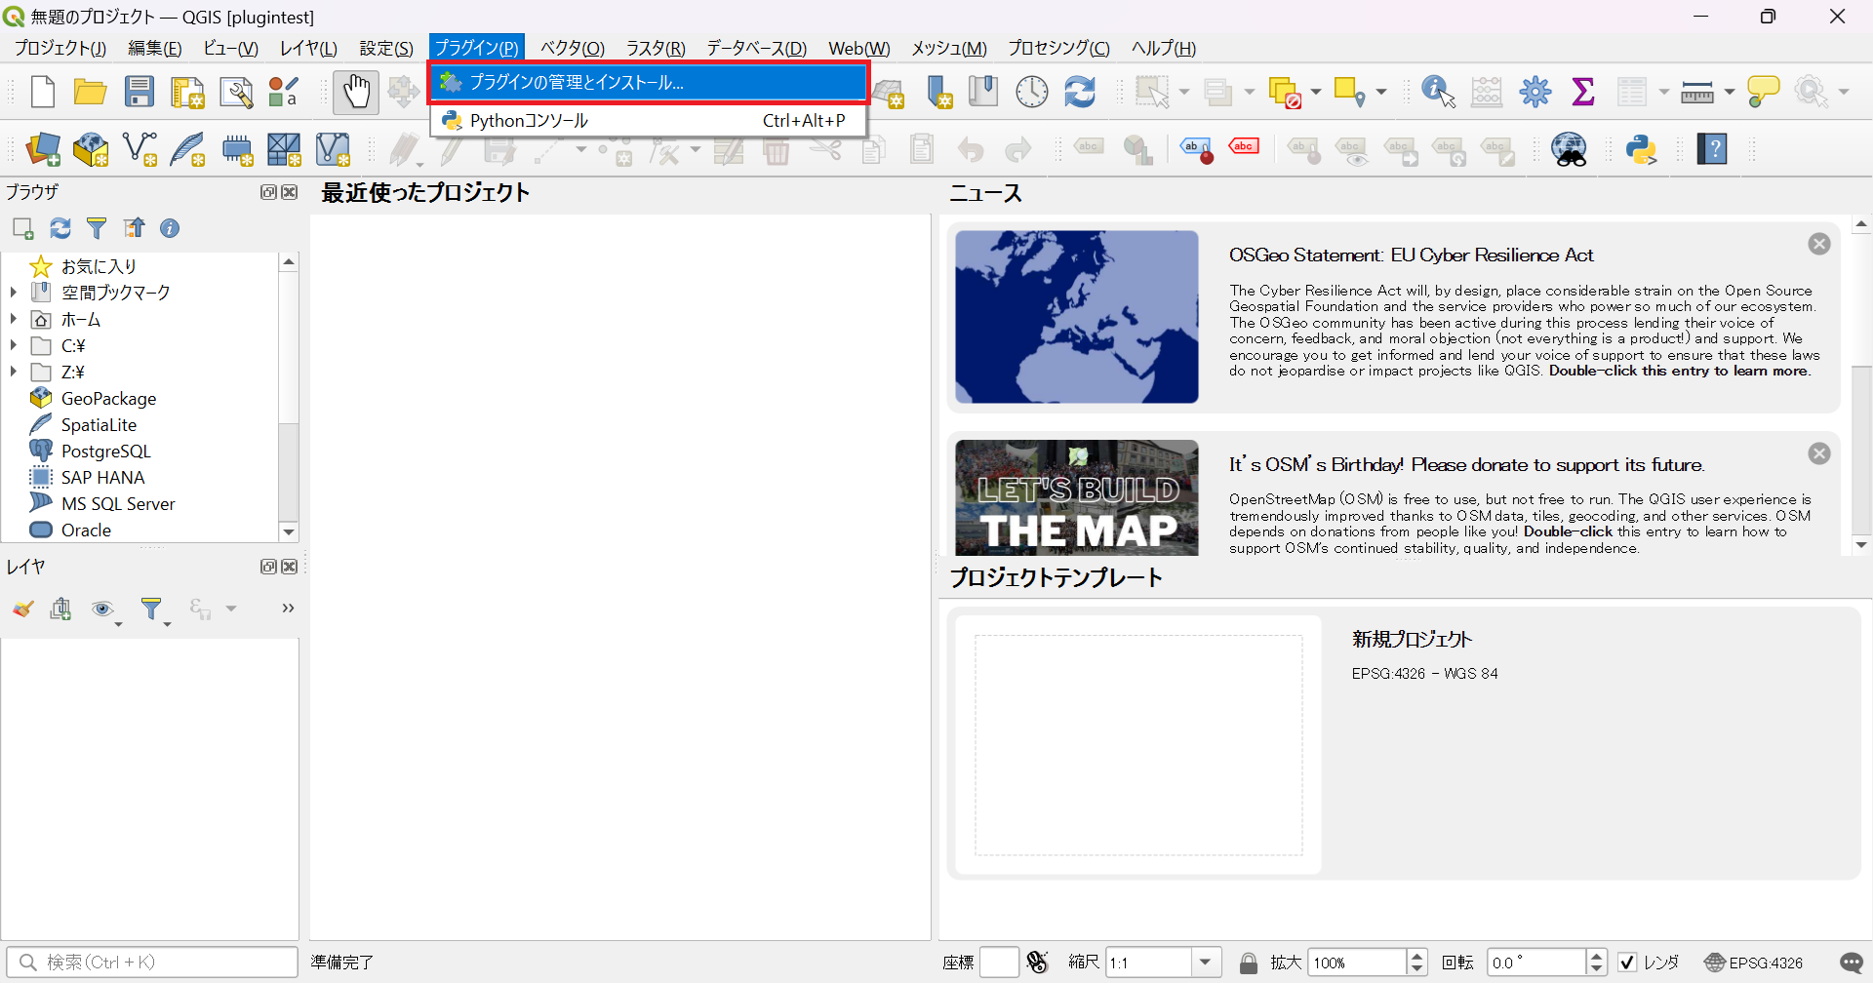Screen dimensions: 1873x983
Task: Create a new GeoPackage layer
Action: point(91,149)
